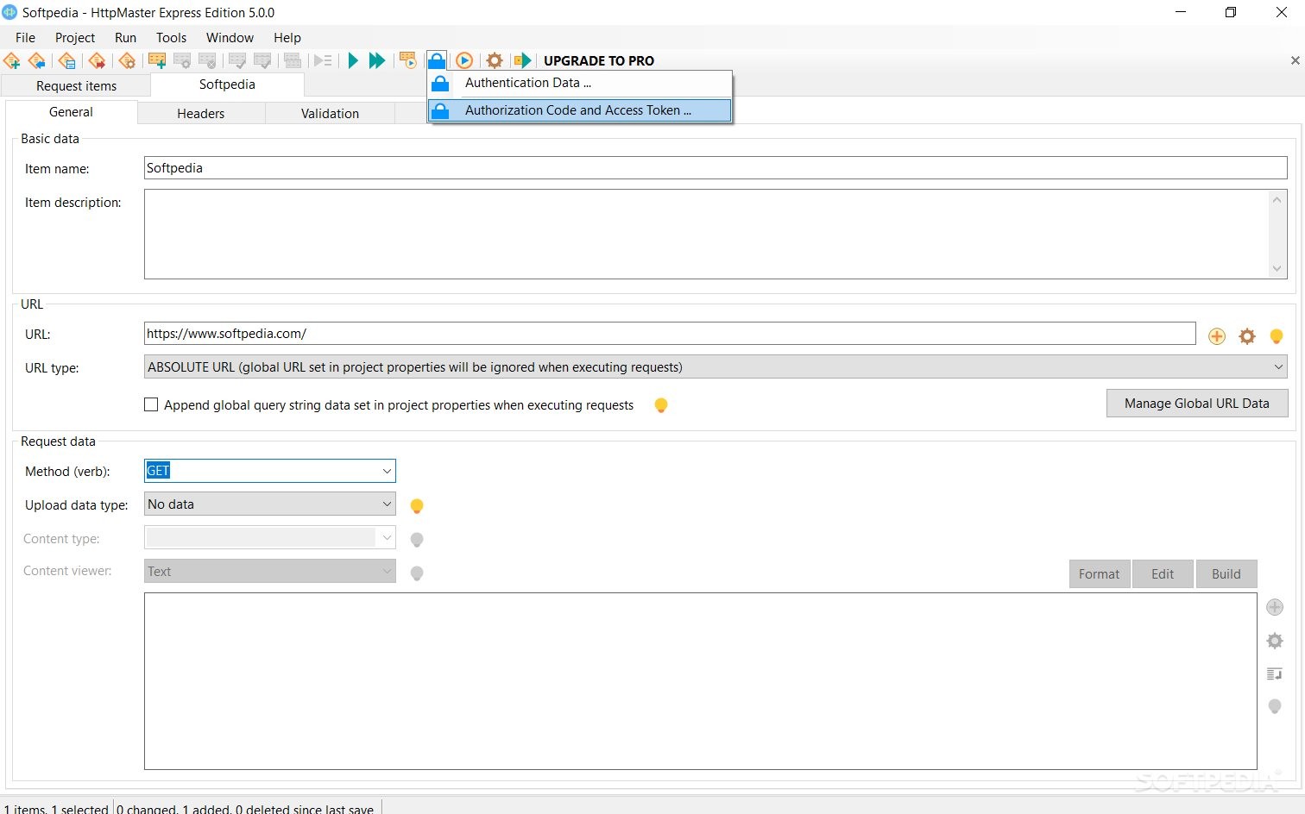Click the brown gear settings icon in toolbar

[x=495, y=60]
